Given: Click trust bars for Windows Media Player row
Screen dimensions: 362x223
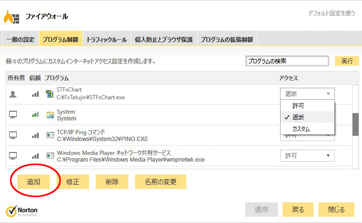Looking at the screenshot, I should [35, 156].
